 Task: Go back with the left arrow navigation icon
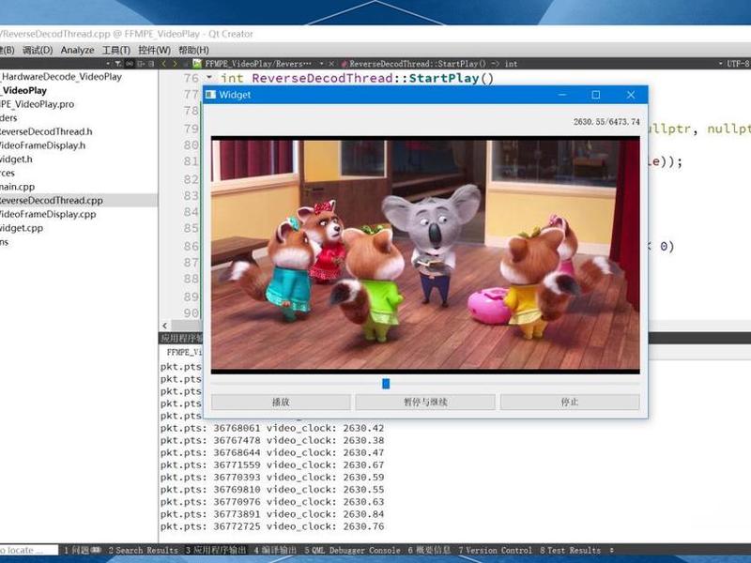pos(163,63)
